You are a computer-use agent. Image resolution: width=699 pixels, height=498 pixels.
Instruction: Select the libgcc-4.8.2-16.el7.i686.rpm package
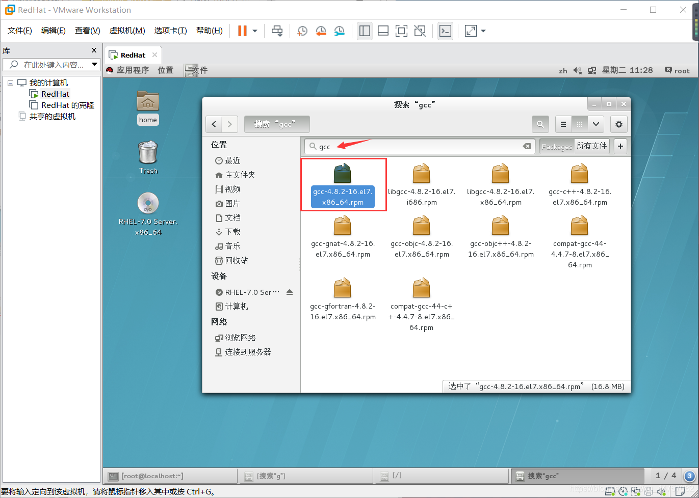click(x=422, y=184)
